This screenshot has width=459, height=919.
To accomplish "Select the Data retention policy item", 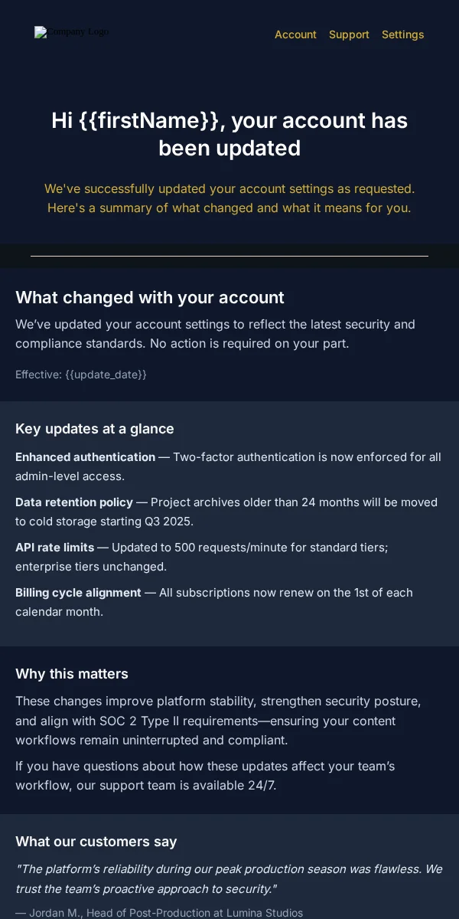I will (x=226, y=512).
